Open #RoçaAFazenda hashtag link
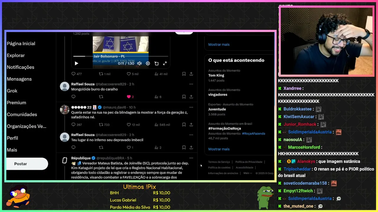378x212 pixels. (x=253, y=133)
